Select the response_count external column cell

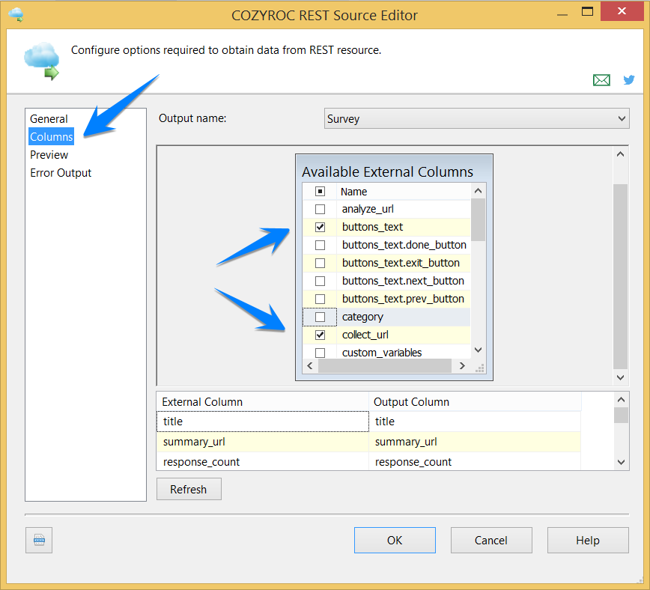262,461
